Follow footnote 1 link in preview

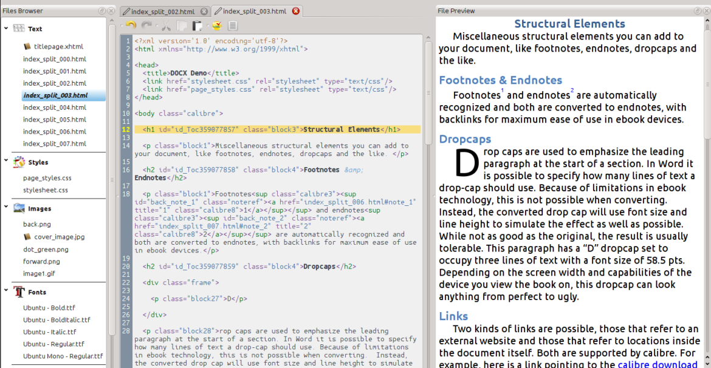[x=503, y=91]
